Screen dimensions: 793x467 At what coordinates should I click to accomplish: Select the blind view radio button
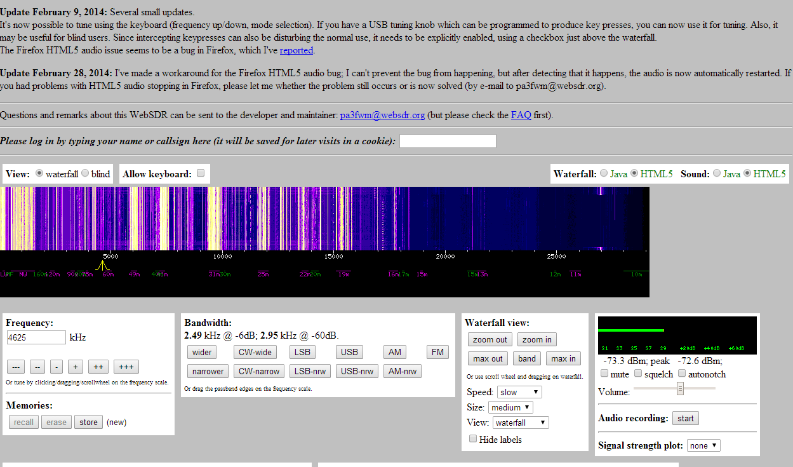click(x=85, y=173)
